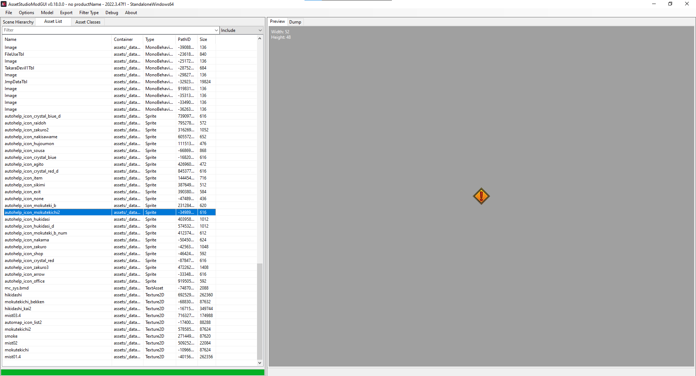This screenshot has height=376, width=696.
Task: Select the autohelp_icon_mokuteki_b sprite row
Action: click(109, 206)
